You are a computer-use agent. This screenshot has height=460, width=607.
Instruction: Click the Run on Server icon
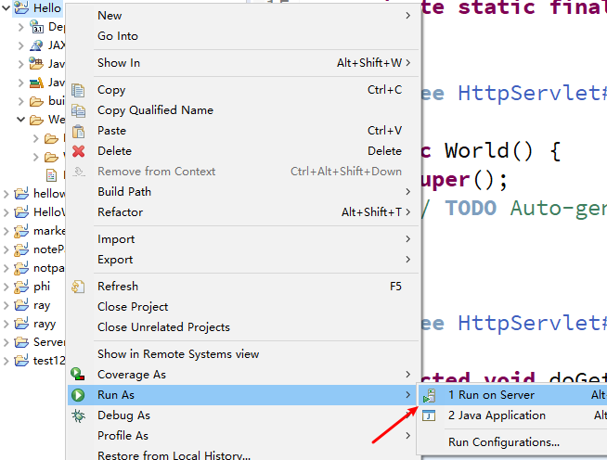pyautogui.click(x=429, y=395)
